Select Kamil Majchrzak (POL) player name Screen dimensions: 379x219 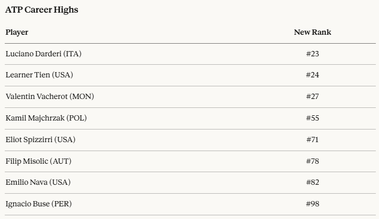point(46,118)
